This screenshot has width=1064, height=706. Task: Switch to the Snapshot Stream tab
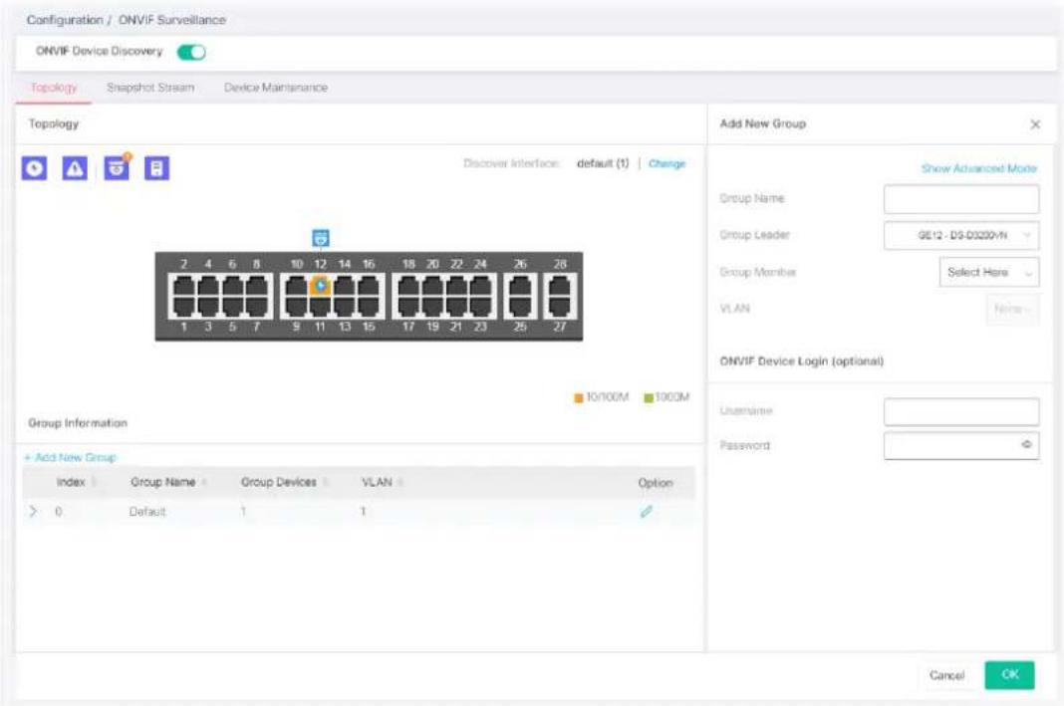[x=150, y=88]
